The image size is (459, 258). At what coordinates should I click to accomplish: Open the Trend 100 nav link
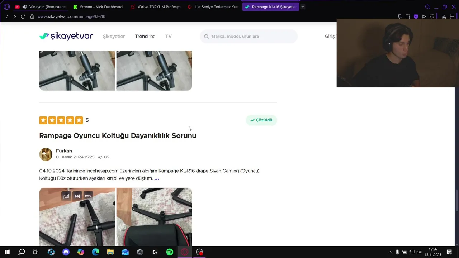(145, 36)
